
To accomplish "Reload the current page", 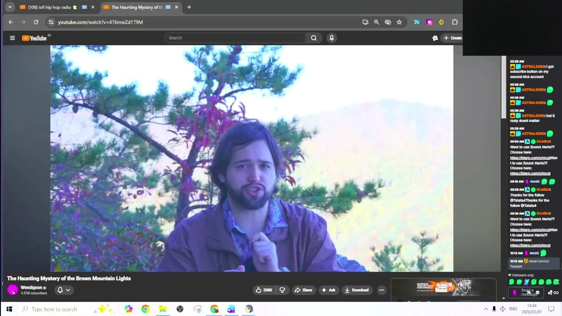I will [x=36, y=22].
